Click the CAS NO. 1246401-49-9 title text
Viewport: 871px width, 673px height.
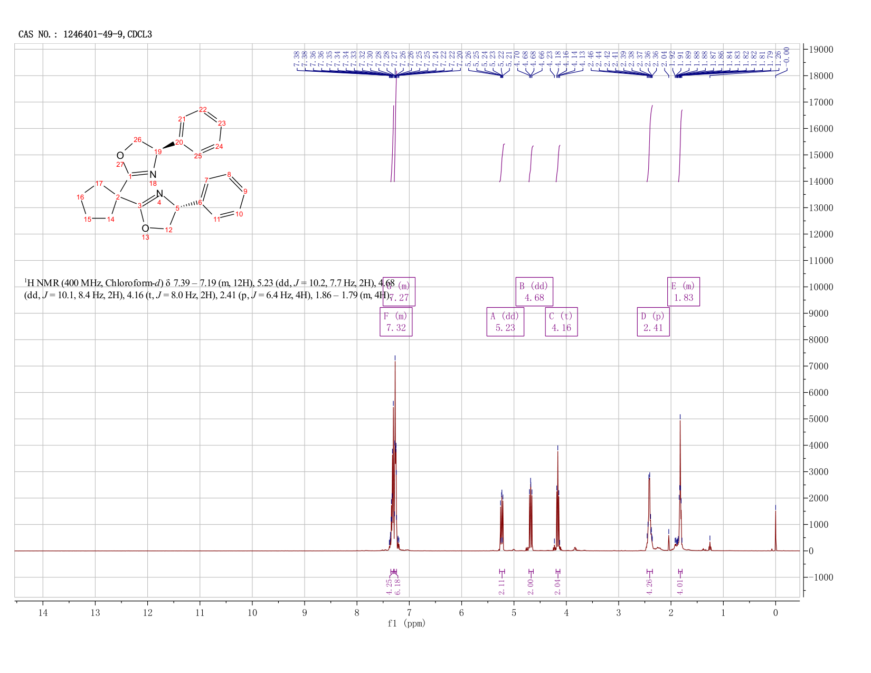[85, 34]
